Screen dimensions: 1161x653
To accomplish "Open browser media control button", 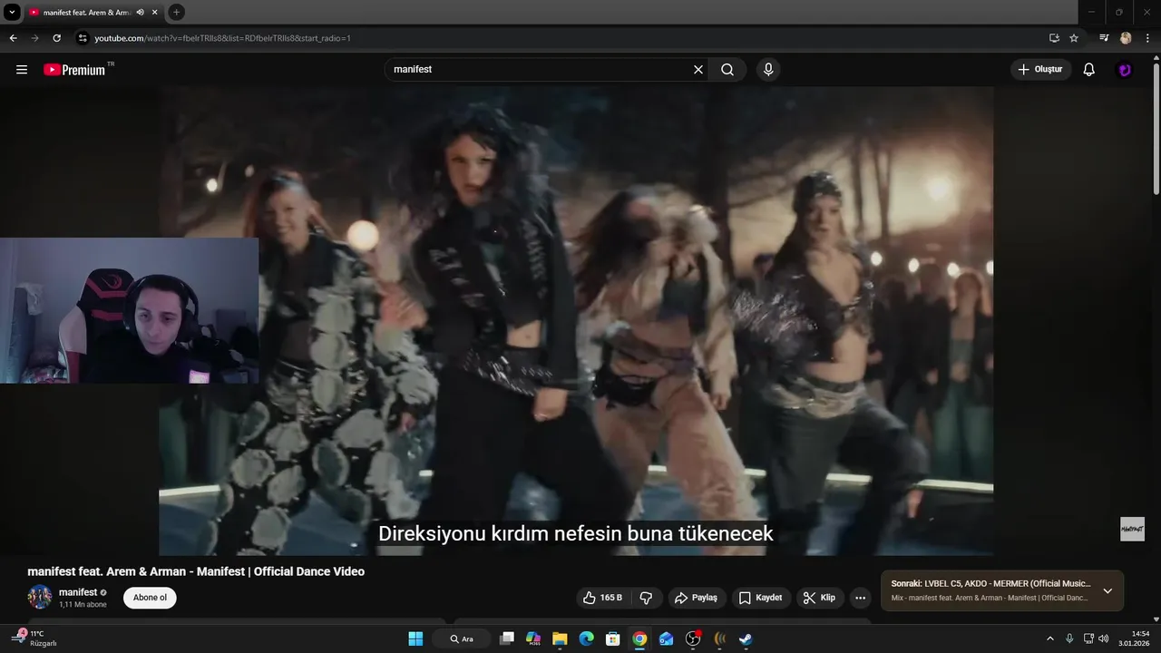I will [1104, 38].
